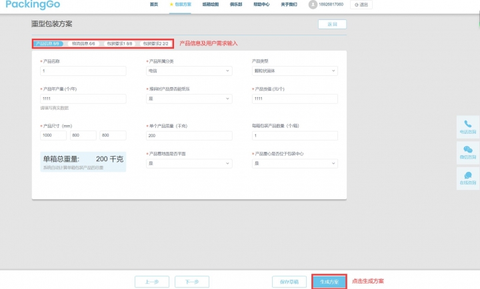Click the user avatar icon
The image size is (480, 289).
point(313,5)
